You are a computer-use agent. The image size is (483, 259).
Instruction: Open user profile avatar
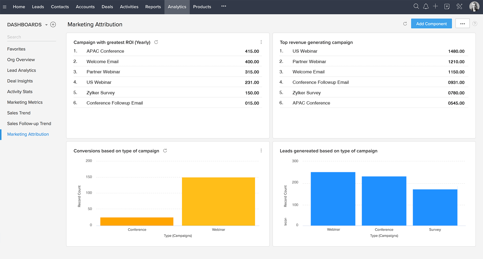pyautogui.click(x=474, y=7)
